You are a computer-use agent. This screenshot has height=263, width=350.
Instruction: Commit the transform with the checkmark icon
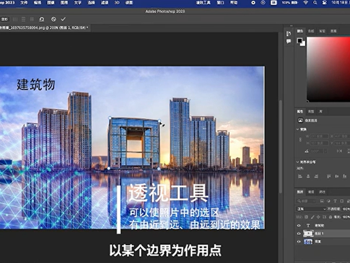coord(63,19)
